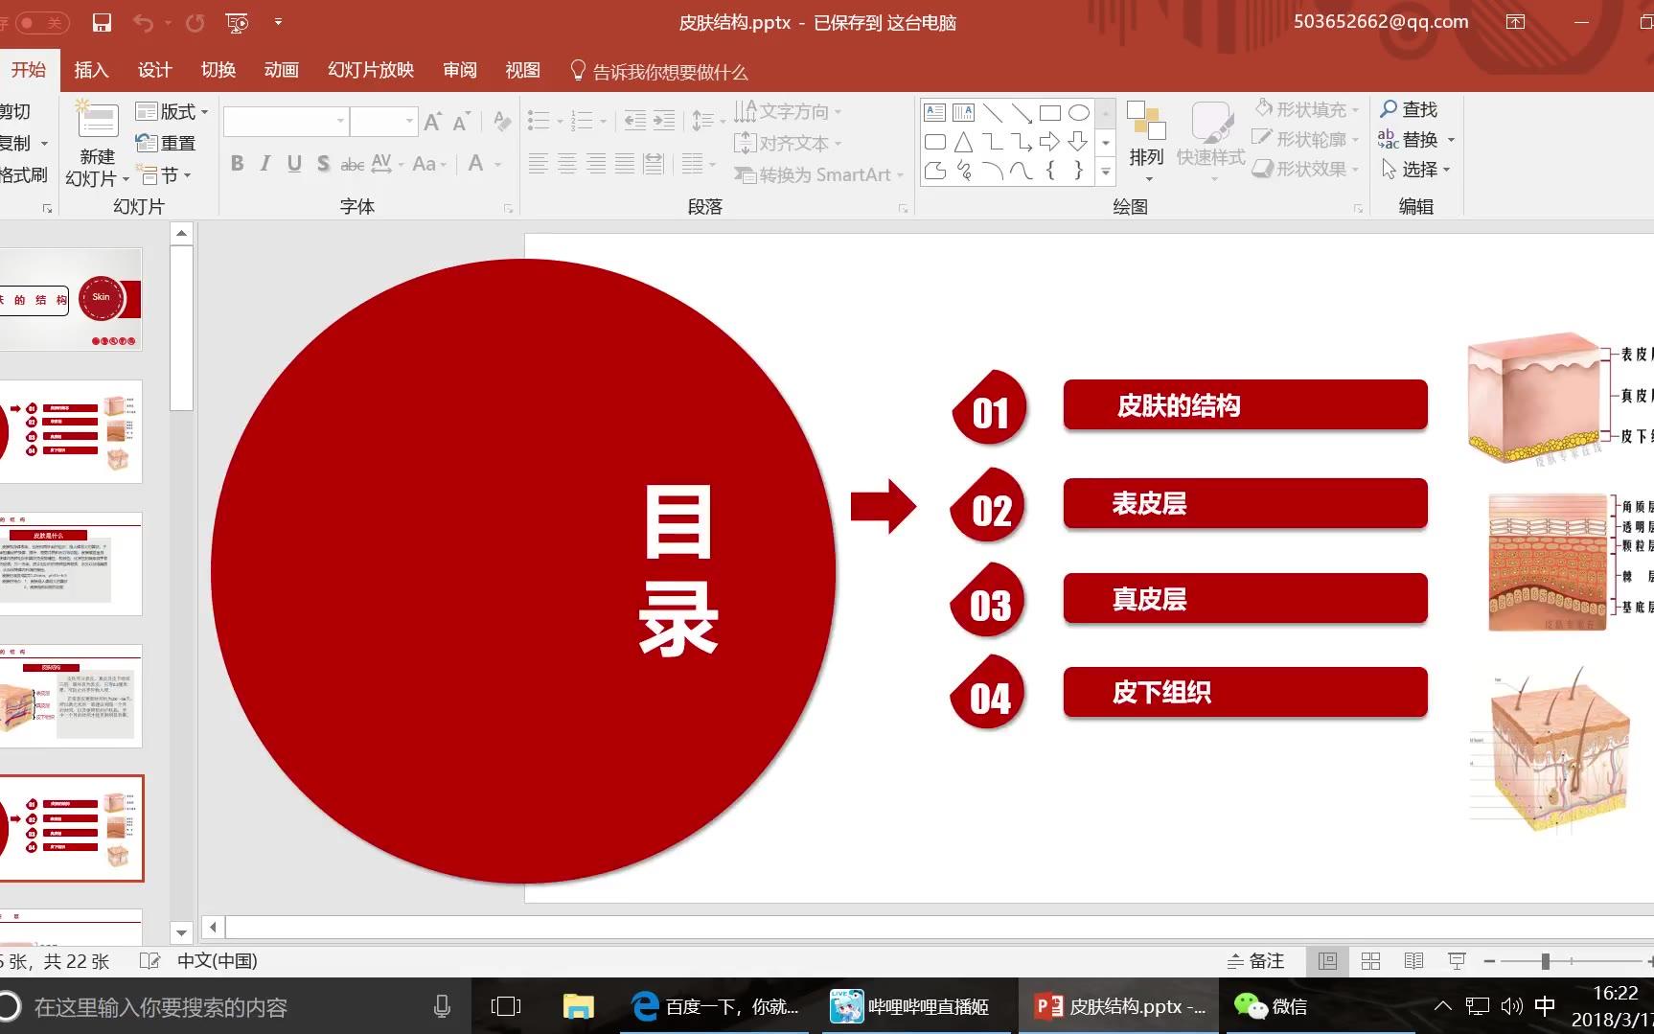Screen dimensions: 1654x1034
Task: Clear all formatting icon
Action: (501, 121)
